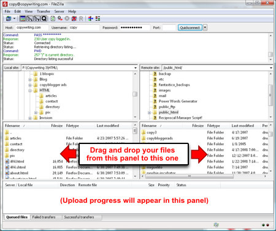
Task: Open the Site Manager dropdown arrow
Action: 14,18
